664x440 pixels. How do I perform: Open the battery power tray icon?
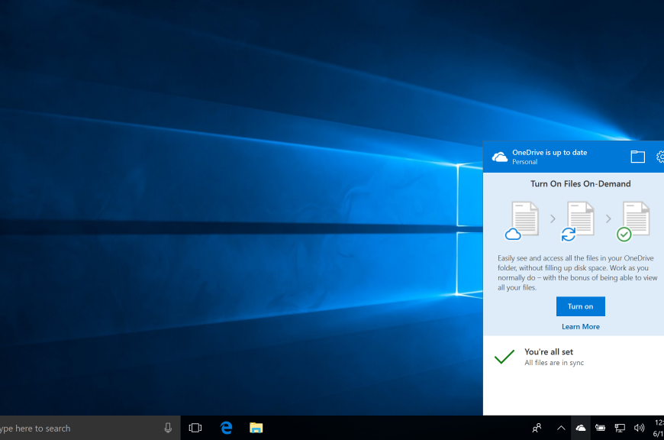point(600,428)
